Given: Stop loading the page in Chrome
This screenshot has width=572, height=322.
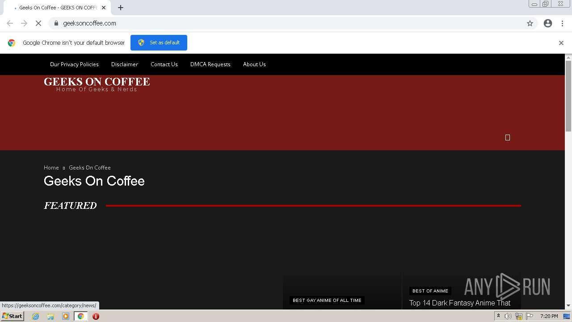Looking at the screenshot, I should [38, 23].
